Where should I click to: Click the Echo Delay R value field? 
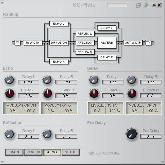tap(66, 82)
